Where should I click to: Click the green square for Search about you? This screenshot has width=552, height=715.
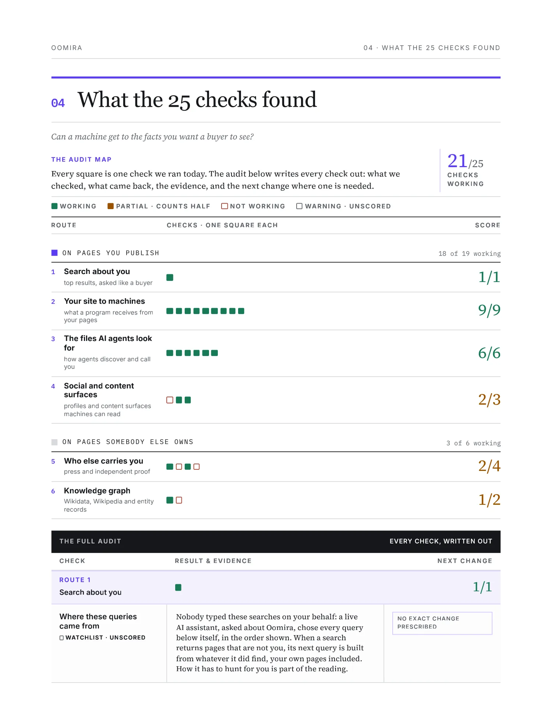click(170, 278)
